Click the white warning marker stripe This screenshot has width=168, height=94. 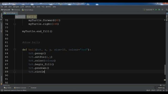point(165,80)
